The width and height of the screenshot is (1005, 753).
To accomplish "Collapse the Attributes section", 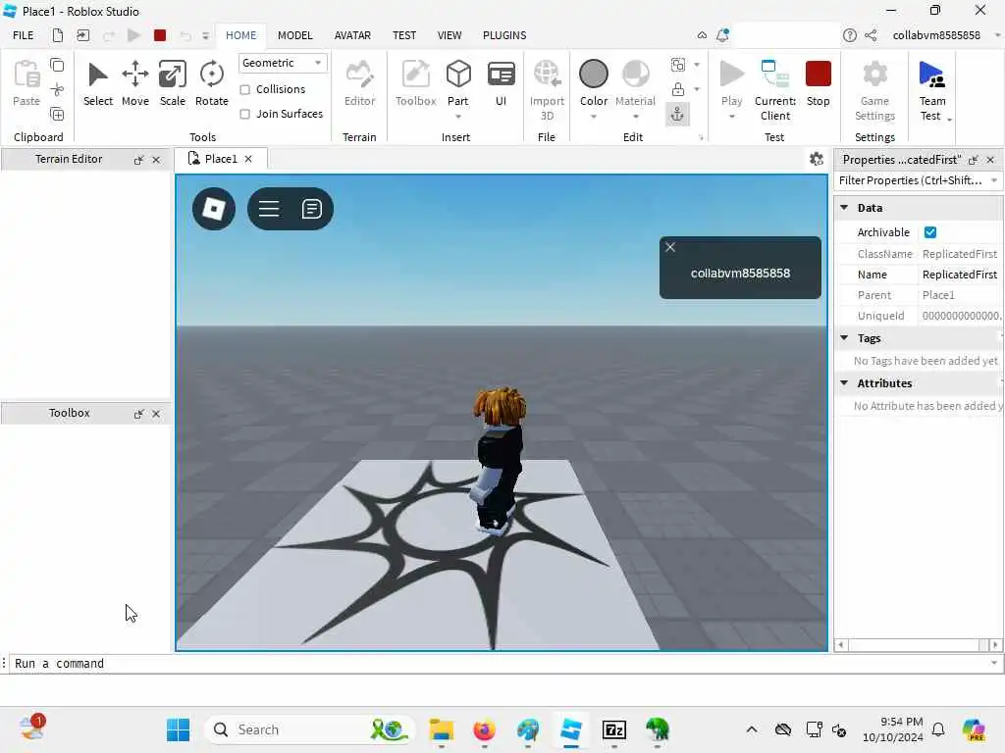I will [x=844, y=383].
